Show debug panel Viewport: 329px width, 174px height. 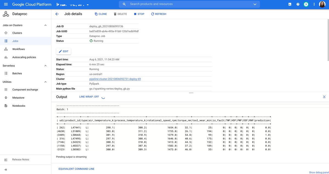[319, 172]
